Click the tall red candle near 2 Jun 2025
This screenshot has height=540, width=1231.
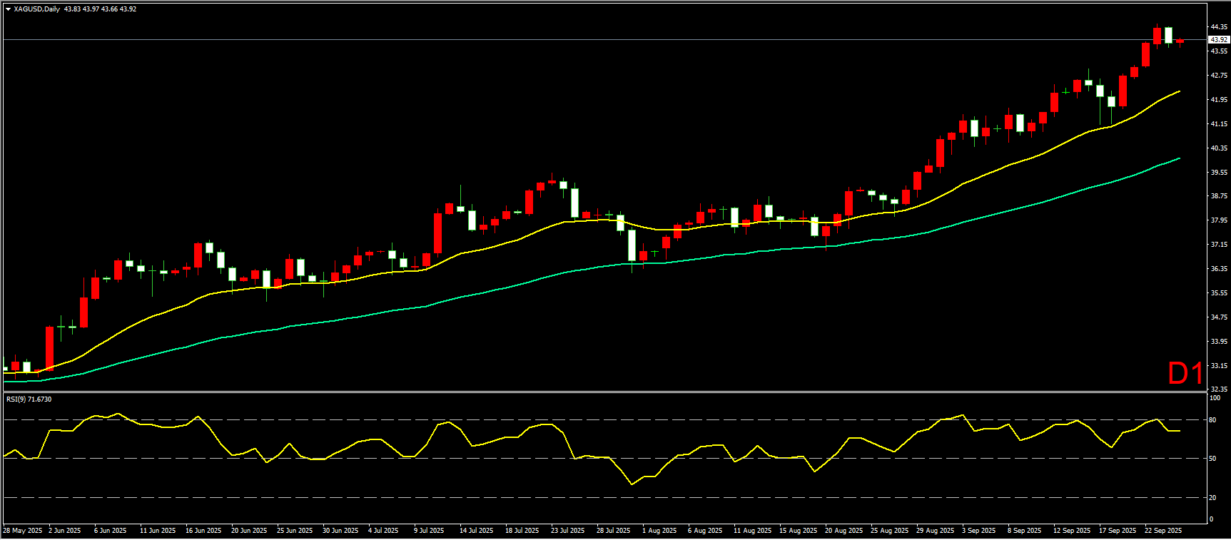50,348
